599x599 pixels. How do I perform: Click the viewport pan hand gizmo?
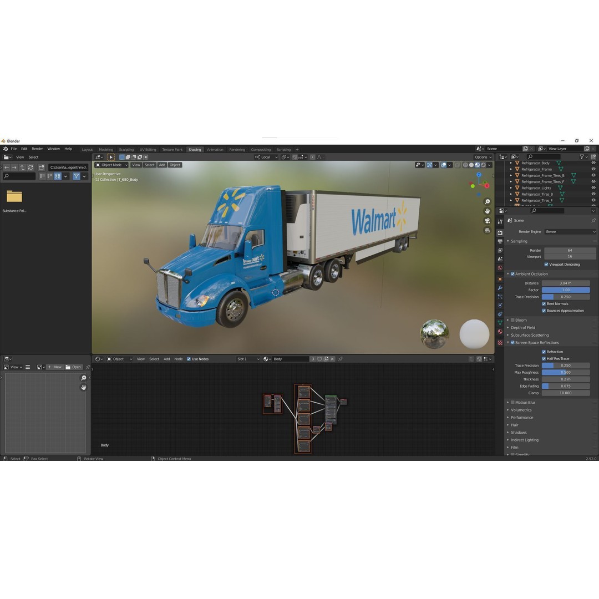(x=487, y=211)
